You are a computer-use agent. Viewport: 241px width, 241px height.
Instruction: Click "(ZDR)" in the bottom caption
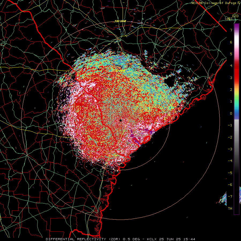(x=115, y=239)
